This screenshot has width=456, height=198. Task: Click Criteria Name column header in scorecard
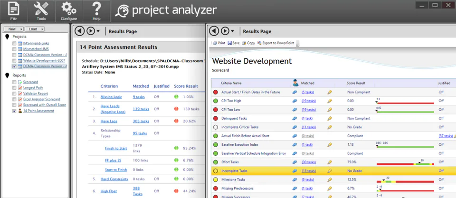tap(231, 83)
